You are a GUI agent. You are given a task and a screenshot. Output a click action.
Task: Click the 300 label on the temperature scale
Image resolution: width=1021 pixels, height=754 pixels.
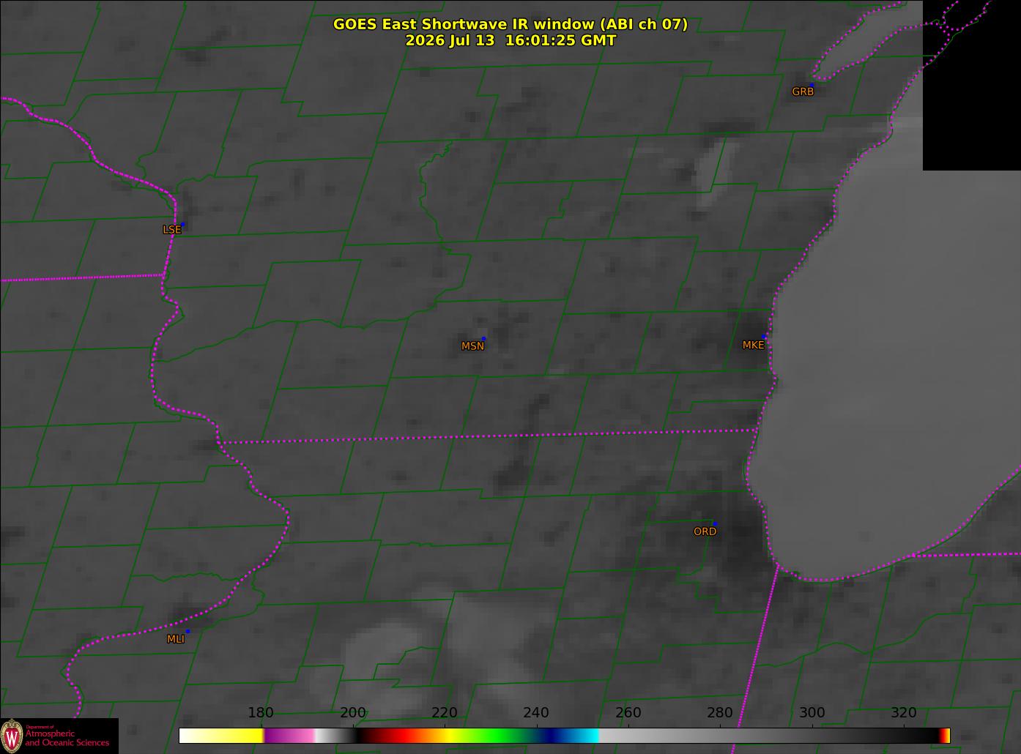(x=812, y=713)
